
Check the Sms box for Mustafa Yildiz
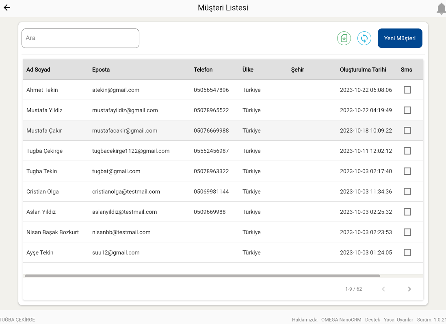[407, 110]
